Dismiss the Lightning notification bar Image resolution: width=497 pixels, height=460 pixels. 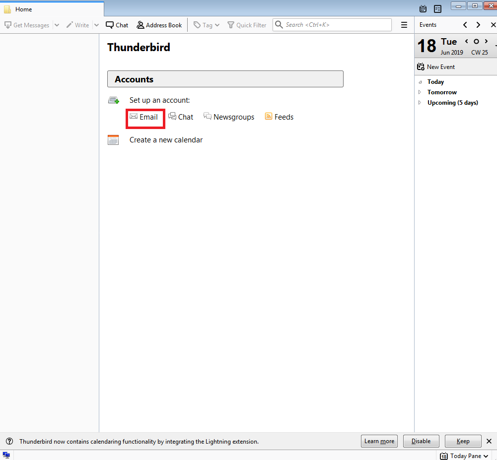point(489,441)
